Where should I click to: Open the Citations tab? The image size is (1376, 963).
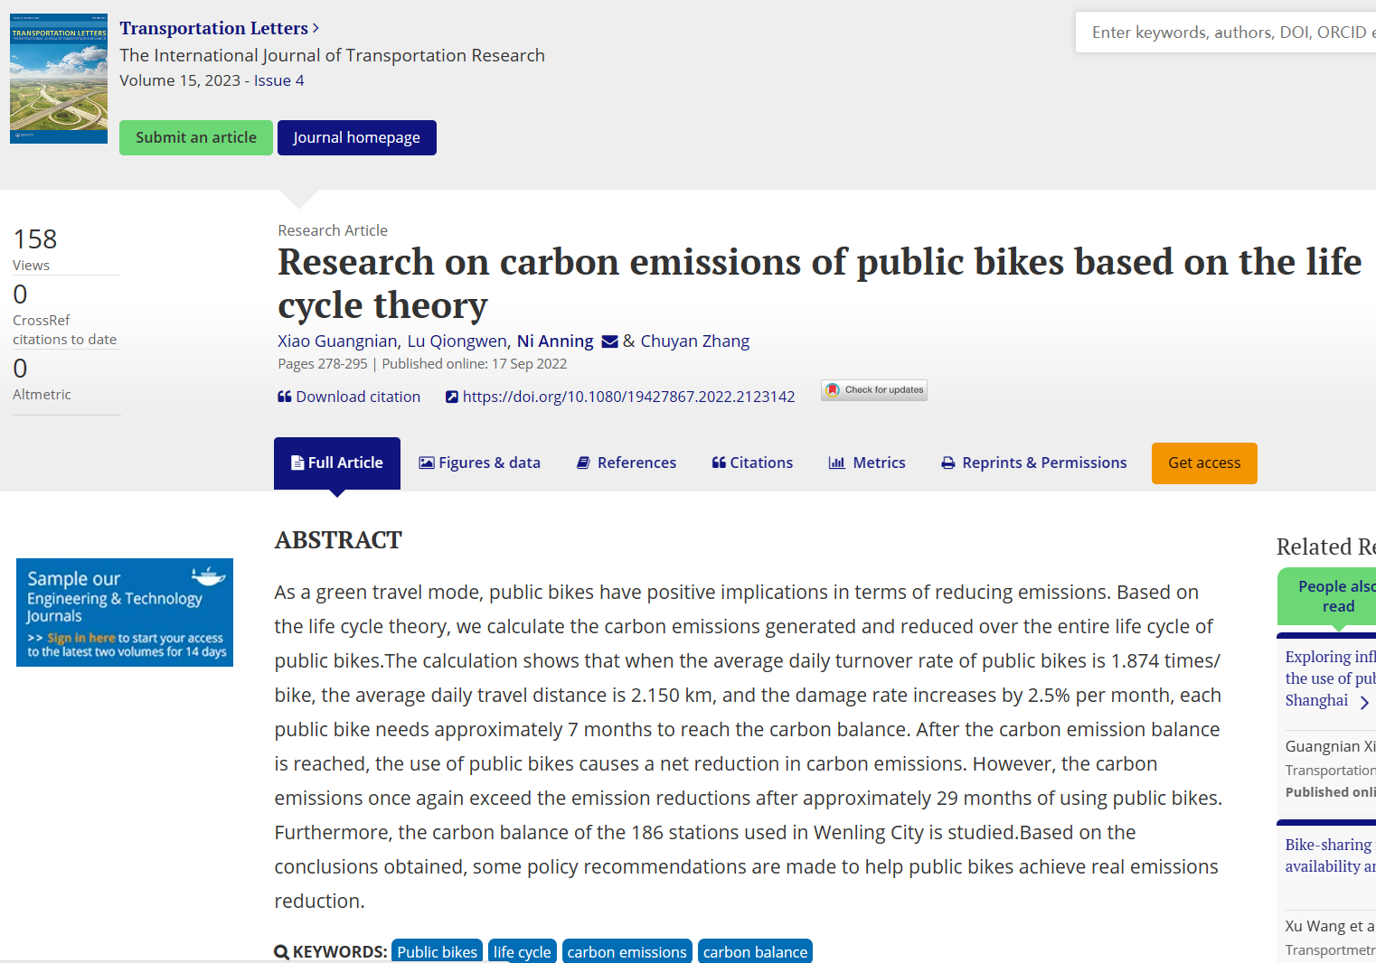(x=752, y=463)
